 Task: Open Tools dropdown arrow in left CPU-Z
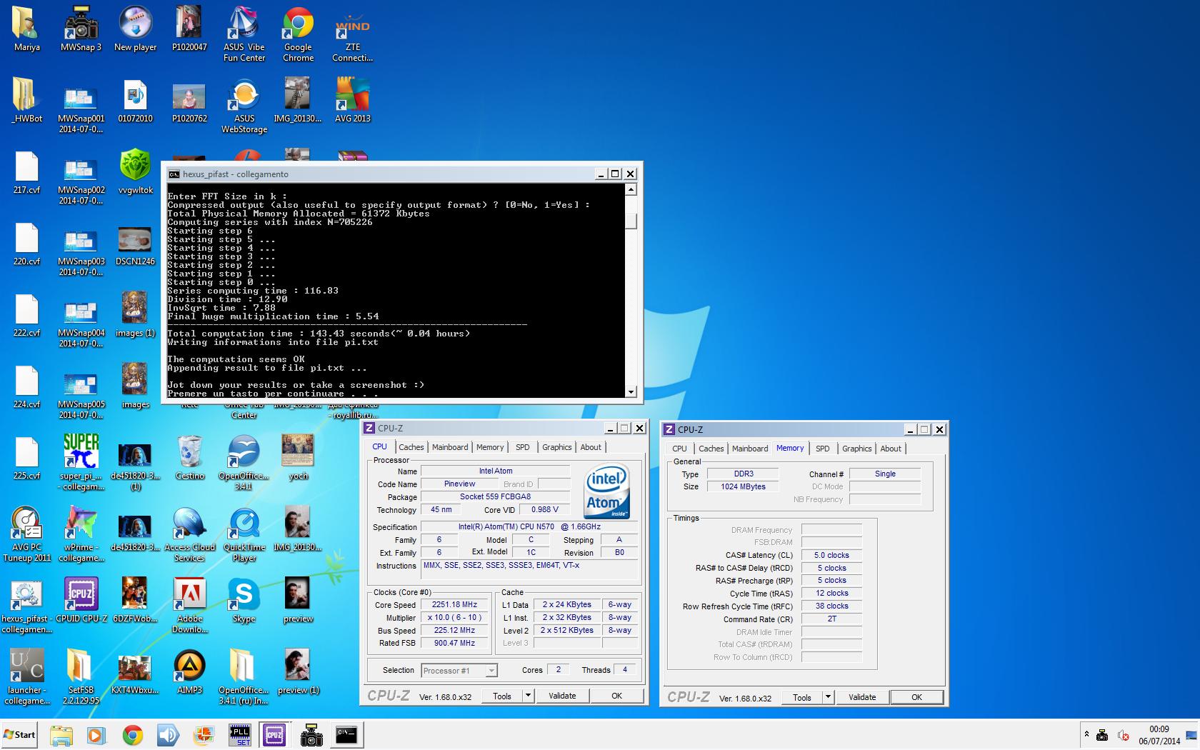(528, 696)
